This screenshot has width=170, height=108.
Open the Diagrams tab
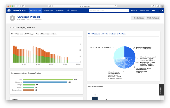(72, 10)
